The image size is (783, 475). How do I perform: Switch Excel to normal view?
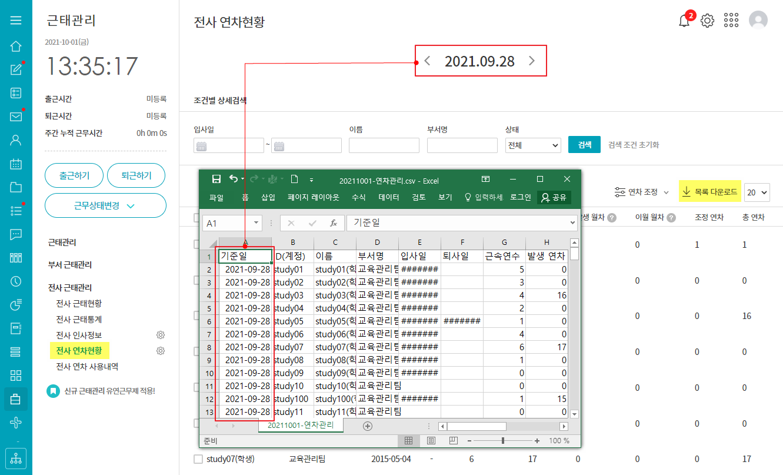(408, 441)
